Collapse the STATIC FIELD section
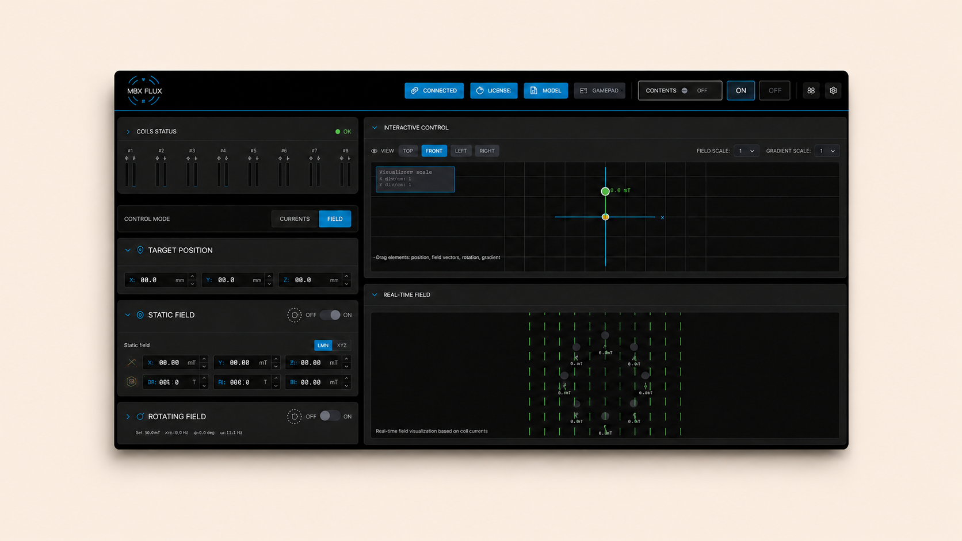Screen dimensions: 962x541 128,315
